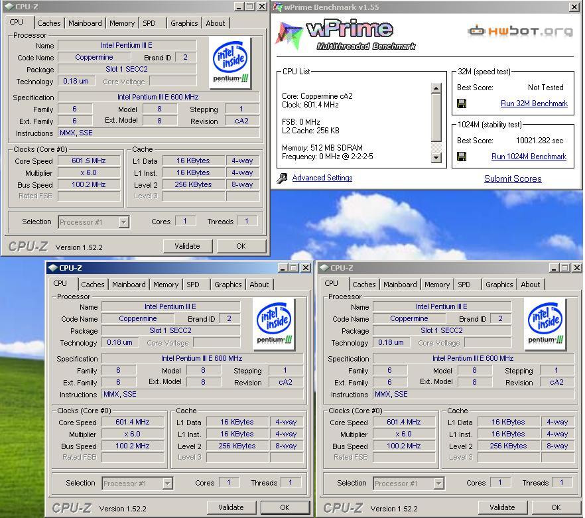Click the hwbot.org logo in wPrime
This screenshot has width=585, height=518.
pos(520,31)
